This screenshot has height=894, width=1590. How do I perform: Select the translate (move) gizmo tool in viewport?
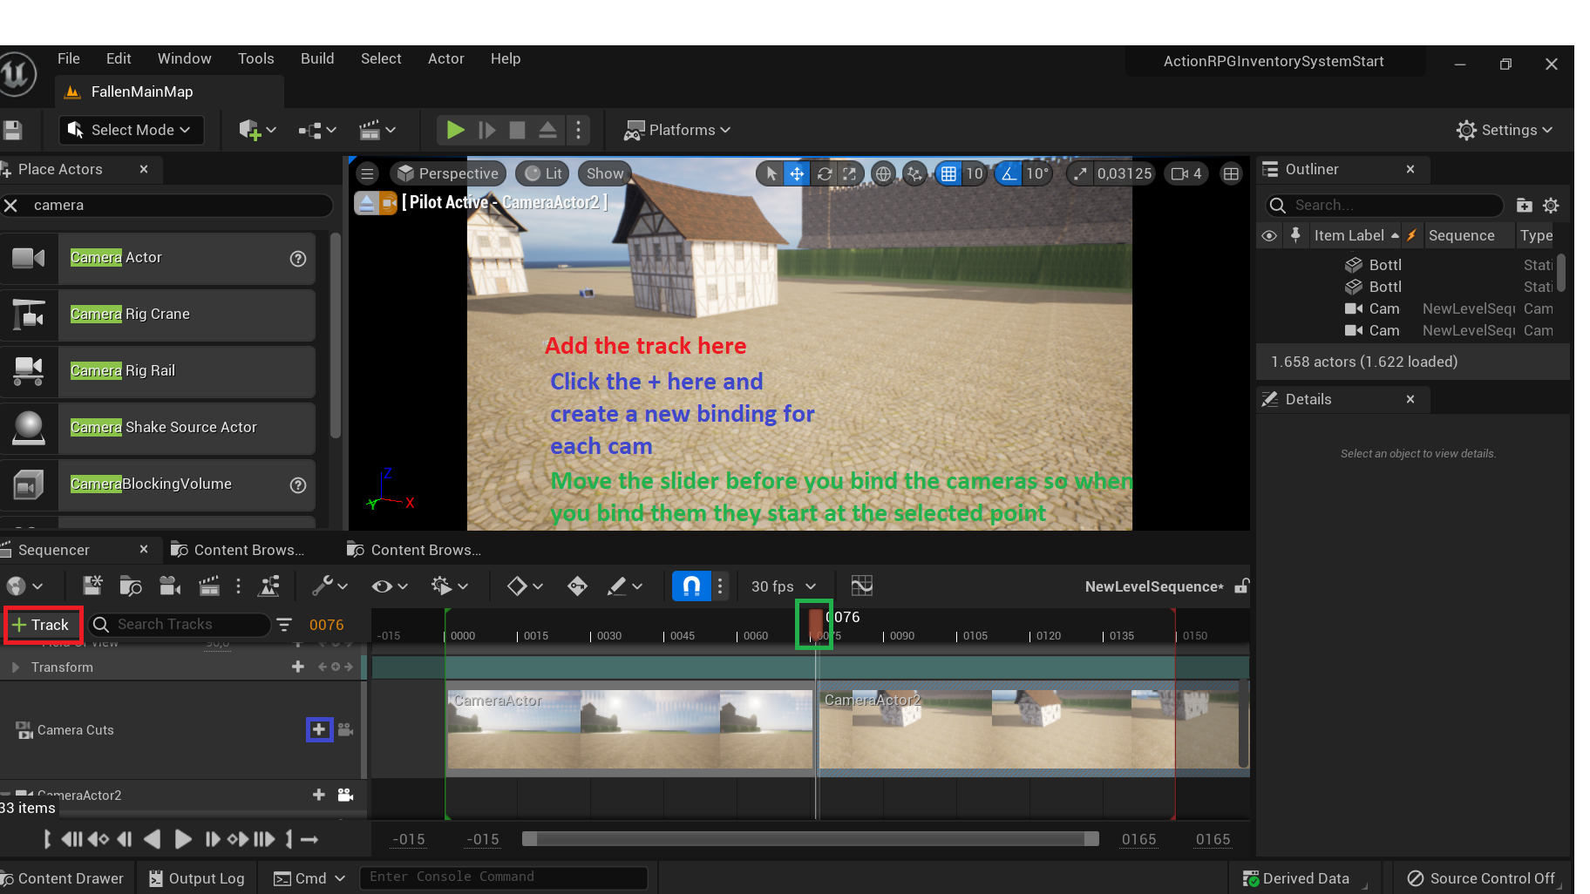point(797,173)
